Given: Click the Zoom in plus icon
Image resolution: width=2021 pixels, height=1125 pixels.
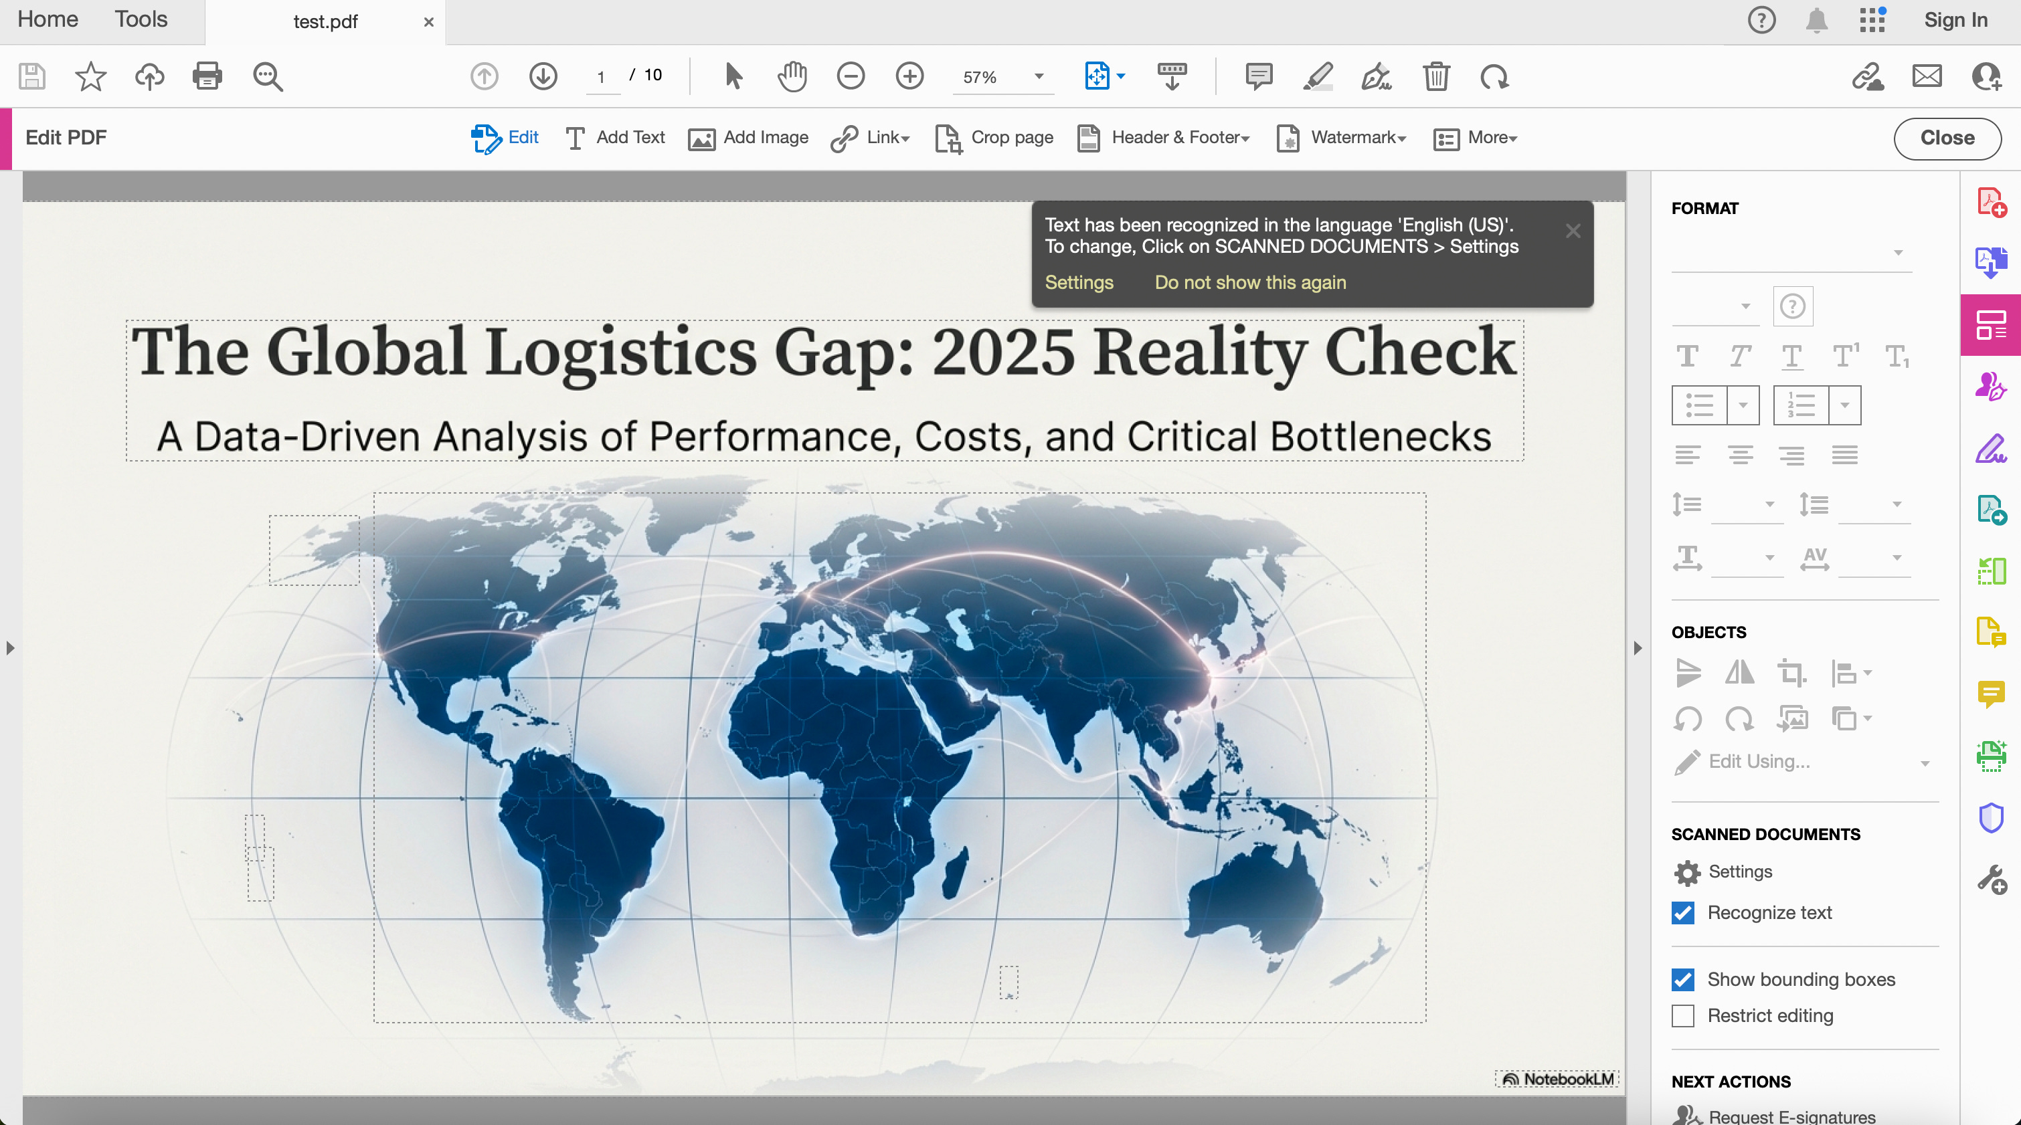Looking at the screenshot, I should point(909,76).
